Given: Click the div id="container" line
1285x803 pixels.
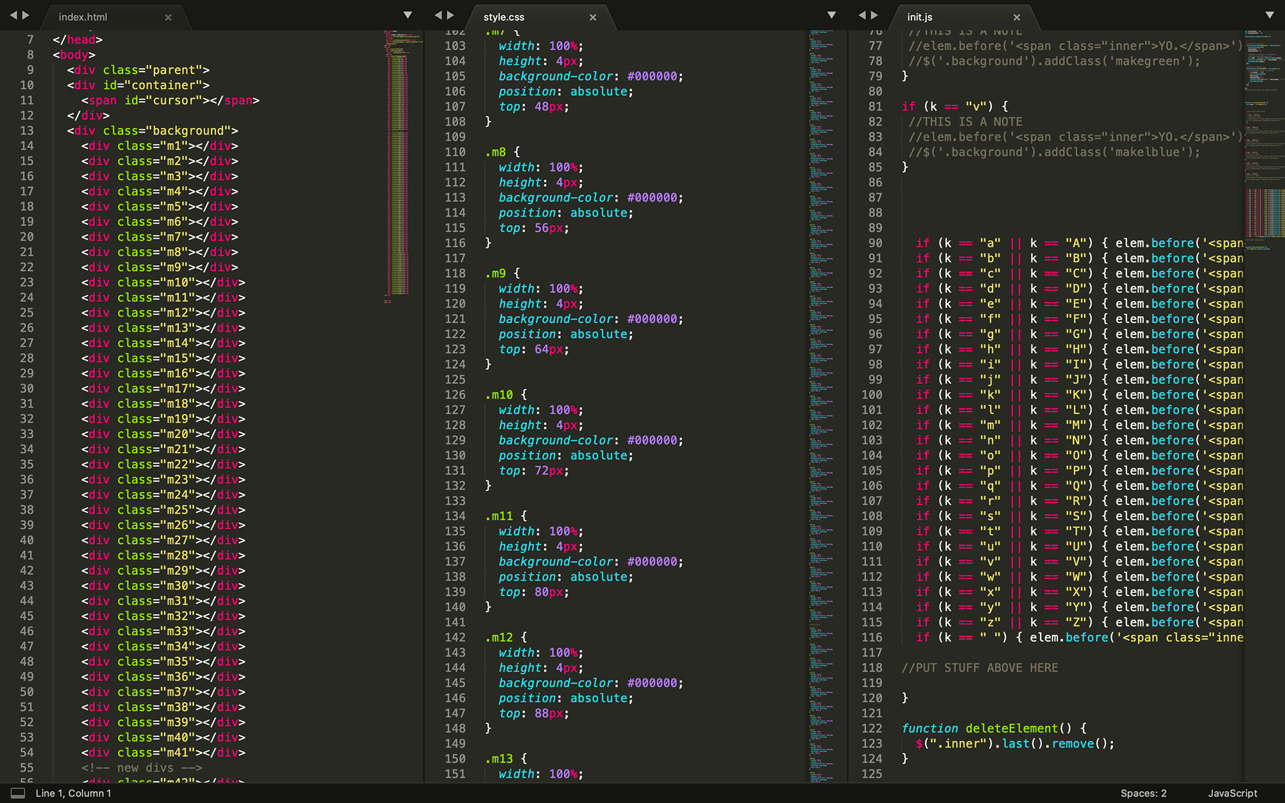Looking at the screenshot, I should [138, 85].
